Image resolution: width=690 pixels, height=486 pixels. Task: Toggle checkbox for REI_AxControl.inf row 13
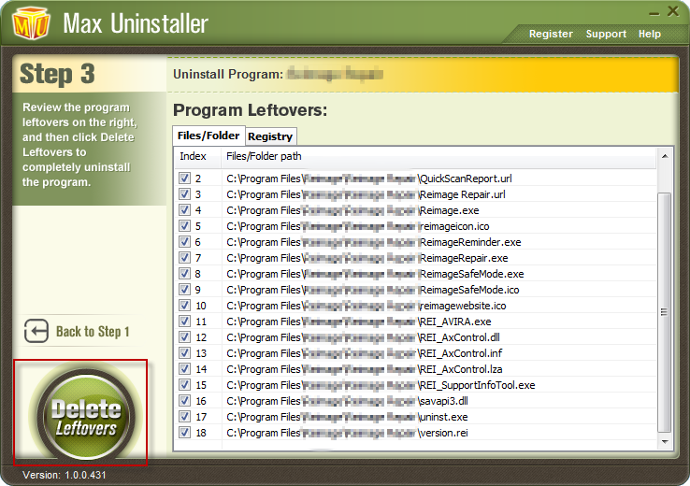coord(185,352)
